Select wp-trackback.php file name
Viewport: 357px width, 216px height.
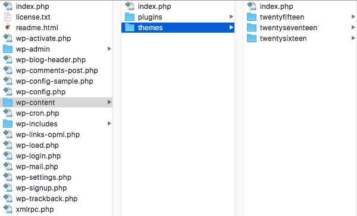click(46, 199)
